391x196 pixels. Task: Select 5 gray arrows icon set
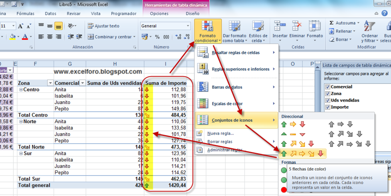[x=350, y=144]
